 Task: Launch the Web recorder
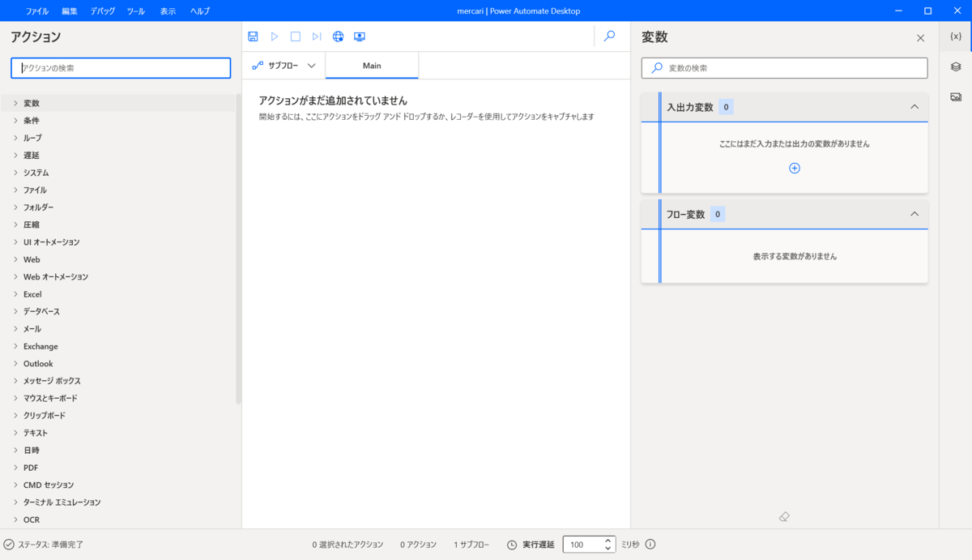[338, 36]
